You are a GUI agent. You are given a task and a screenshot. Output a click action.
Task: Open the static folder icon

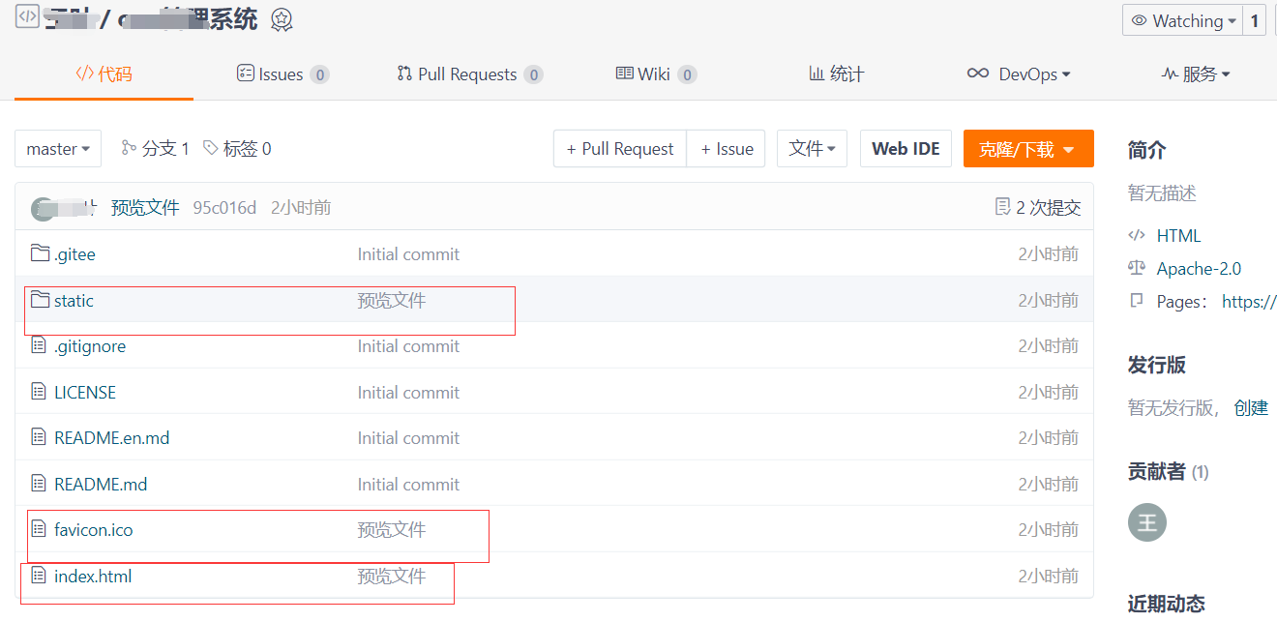39,300
